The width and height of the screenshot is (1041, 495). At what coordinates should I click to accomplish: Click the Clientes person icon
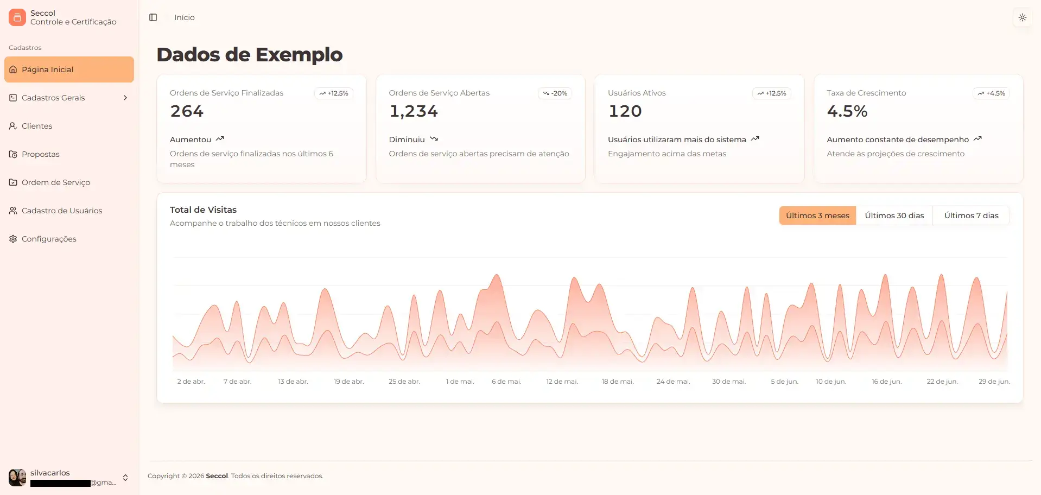pyautogui.click(x=12, y=125)
